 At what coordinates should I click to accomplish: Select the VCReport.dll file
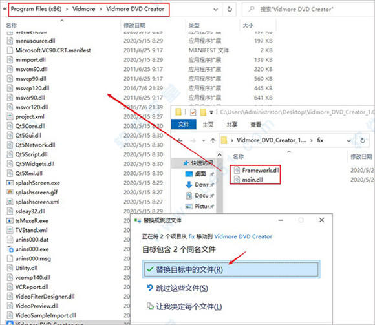(32, 287)
